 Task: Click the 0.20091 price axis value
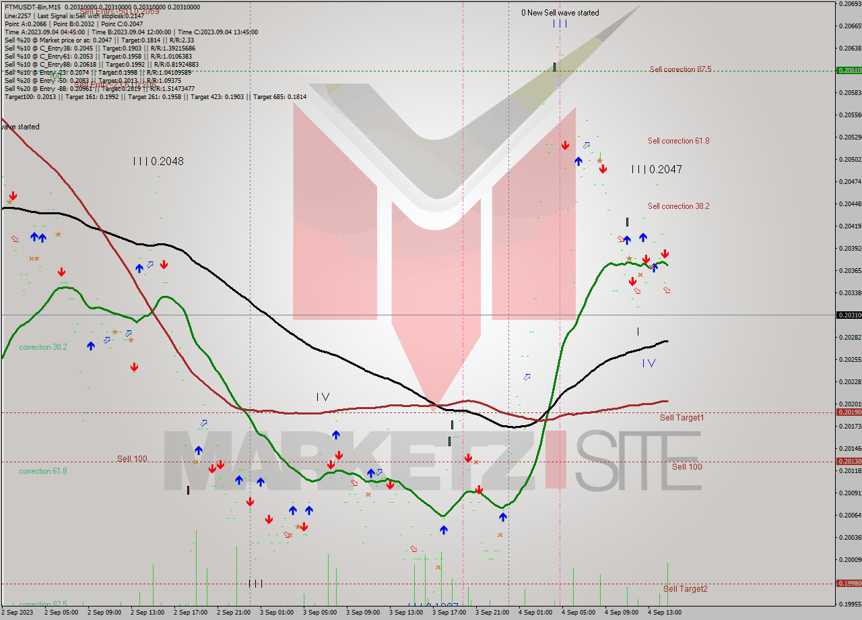click(x=851, y=493)
